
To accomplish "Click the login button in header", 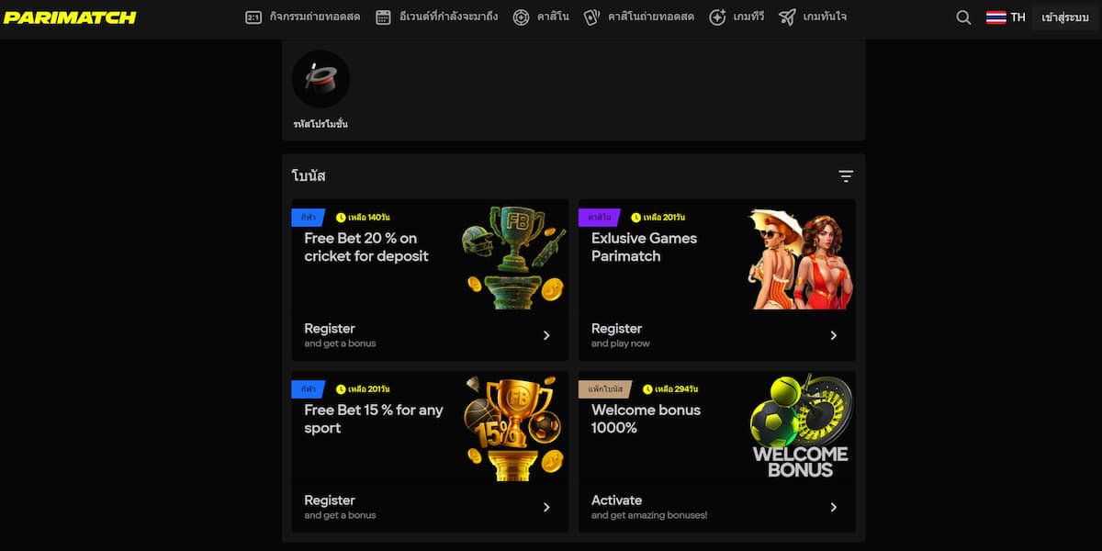I will pos(1064,17).
